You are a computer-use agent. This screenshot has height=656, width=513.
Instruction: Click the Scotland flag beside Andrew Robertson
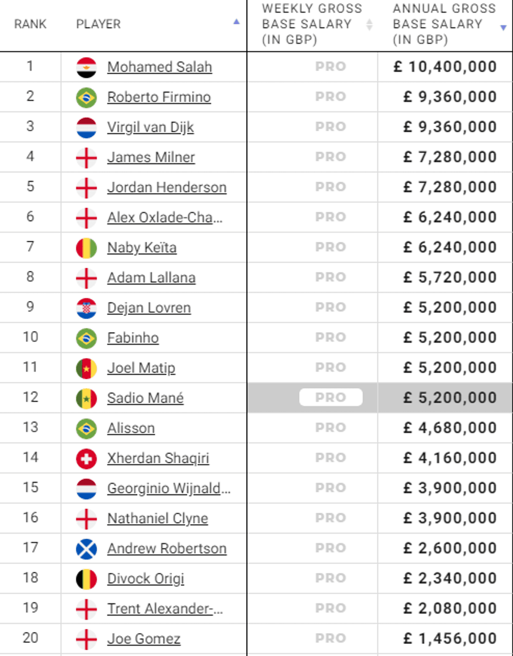tap(86, 549)
